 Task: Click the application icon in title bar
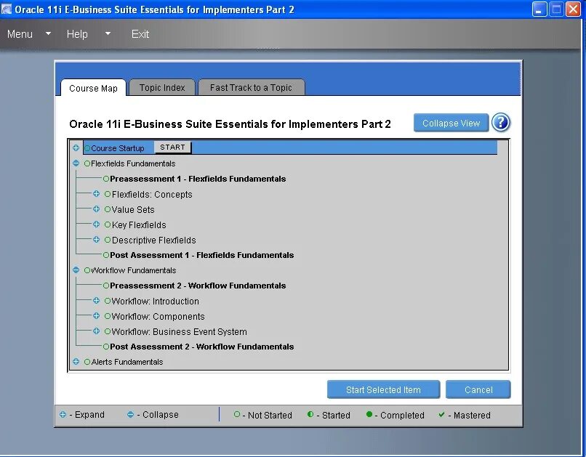pos(7,9)
